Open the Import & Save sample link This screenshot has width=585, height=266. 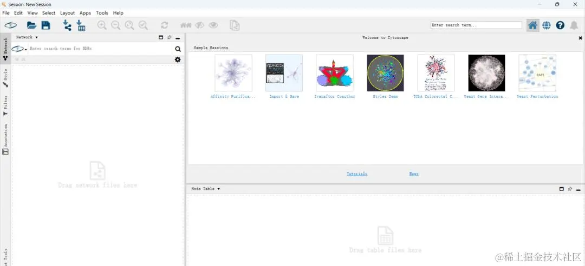tap(284, 96)
